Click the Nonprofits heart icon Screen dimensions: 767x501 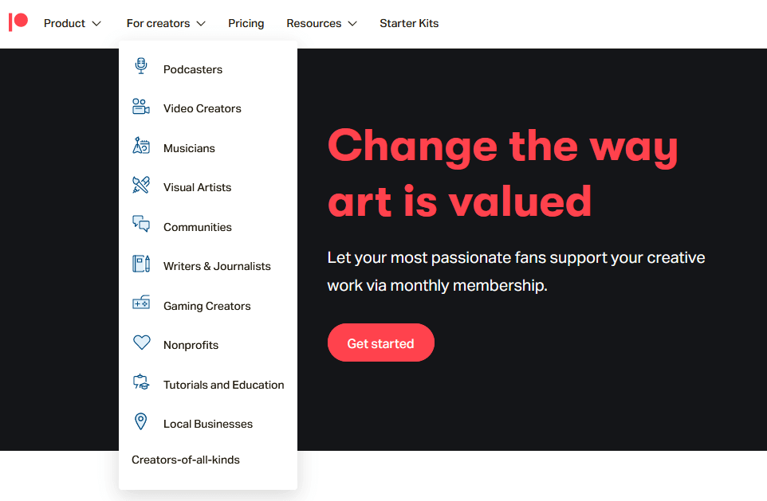[x=141, y=343]
